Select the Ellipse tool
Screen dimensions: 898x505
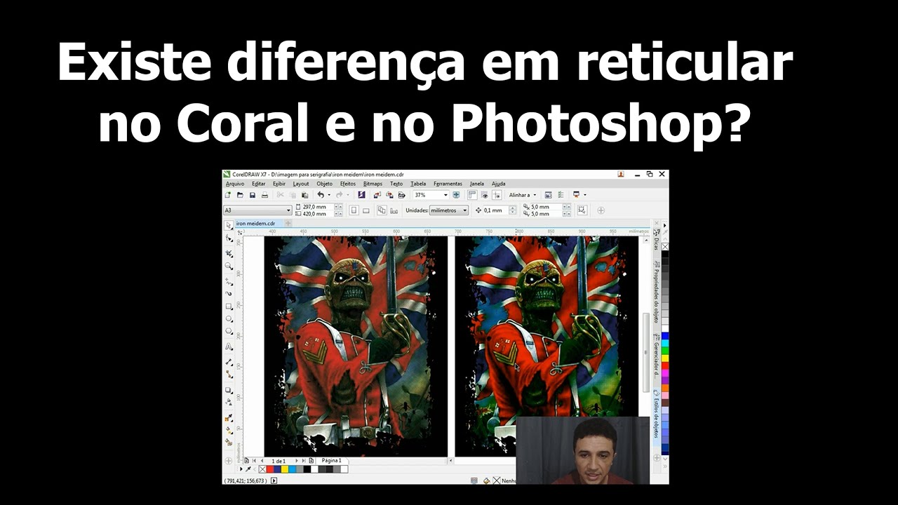(x=229, y=318)
